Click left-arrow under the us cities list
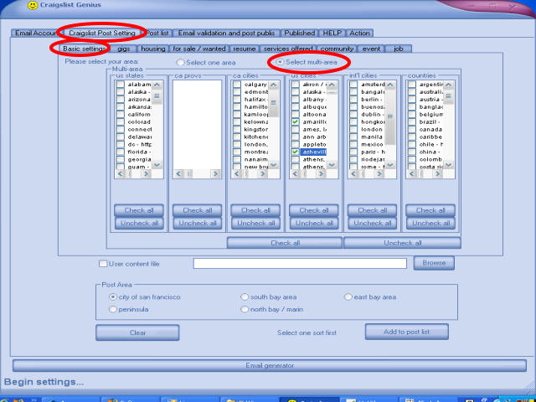Viewport: 536px width, 402px height. point(296,174)
